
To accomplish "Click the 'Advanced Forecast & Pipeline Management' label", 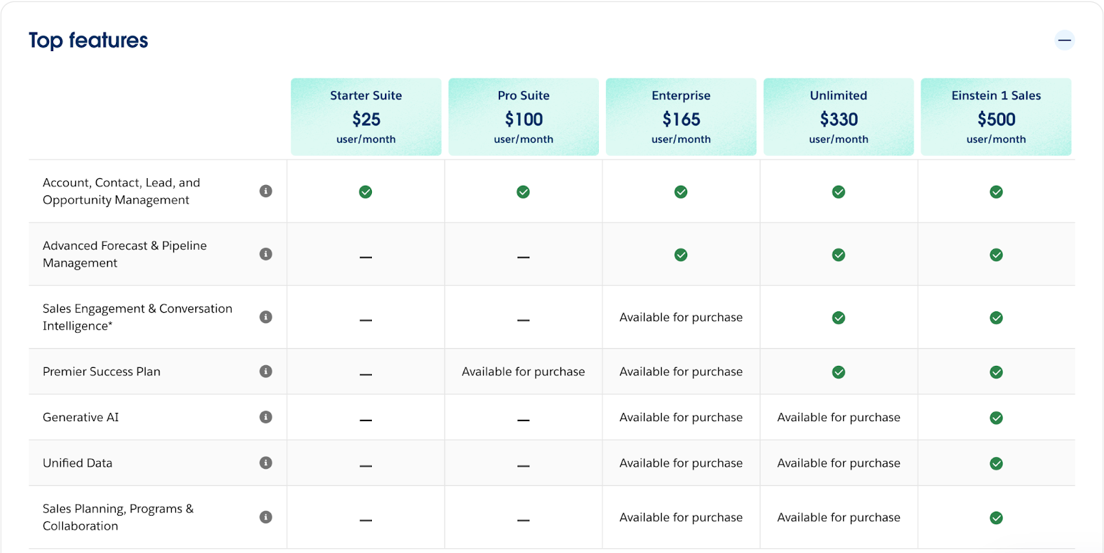I will pos(125,254).
